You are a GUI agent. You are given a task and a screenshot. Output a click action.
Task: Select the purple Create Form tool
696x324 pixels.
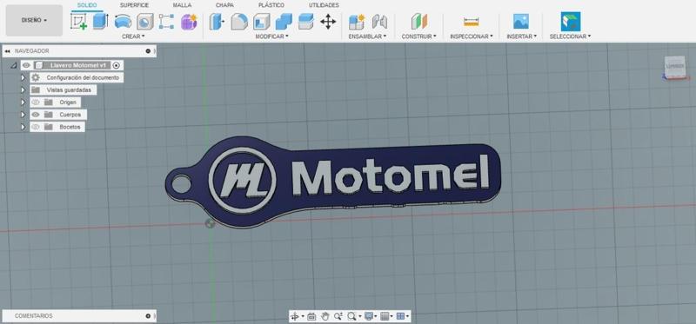pyautogui.click(x=189, y=21)
